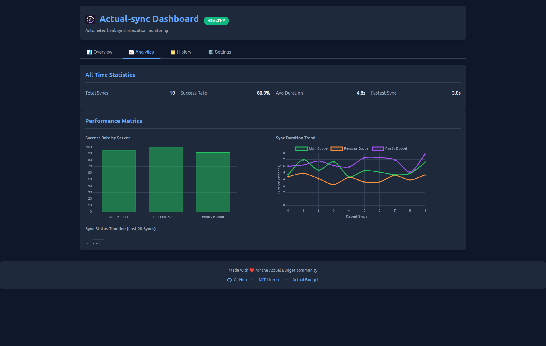Click the Success Rate value 80.0%
Screen dimensions: 546x346
pyautogui.click(x=264, y=93)
